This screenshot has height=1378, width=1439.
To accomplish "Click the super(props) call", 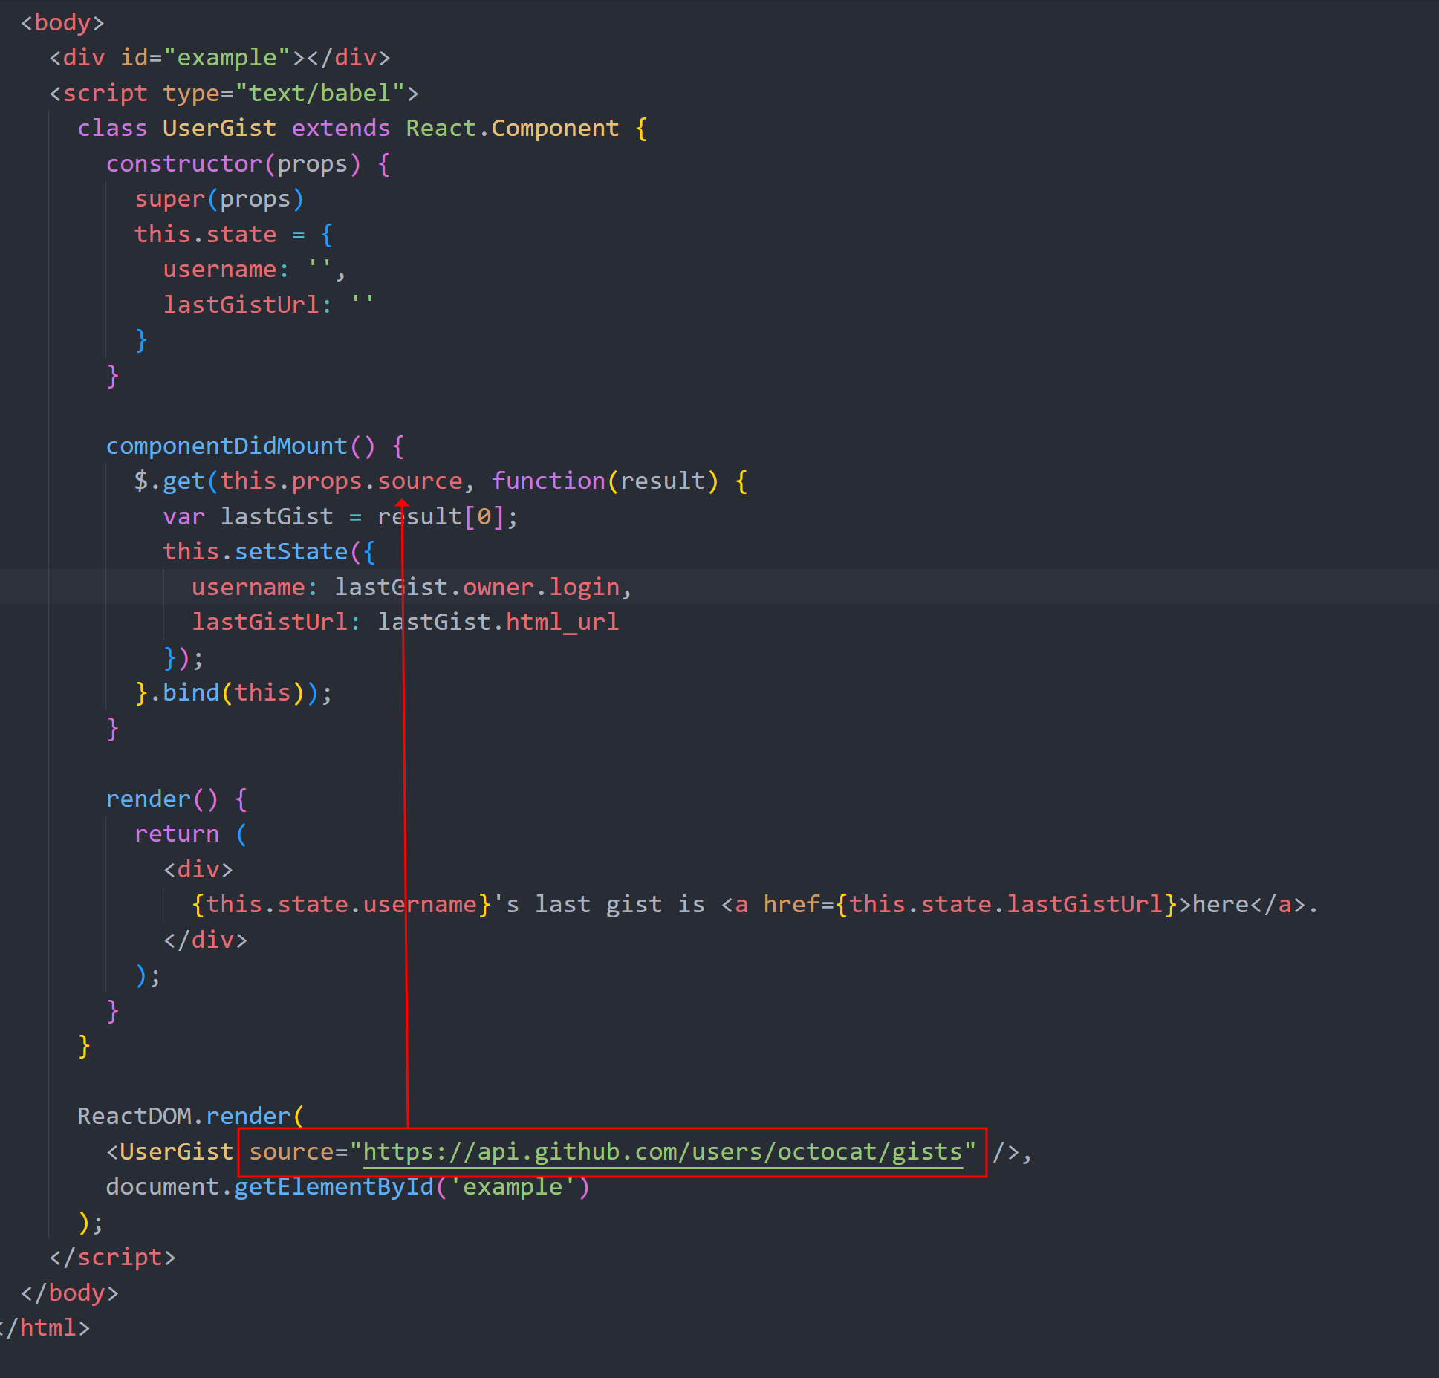I will click(219, 199).
